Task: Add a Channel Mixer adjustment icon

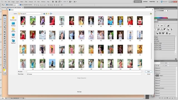Action: coord(171,29)
